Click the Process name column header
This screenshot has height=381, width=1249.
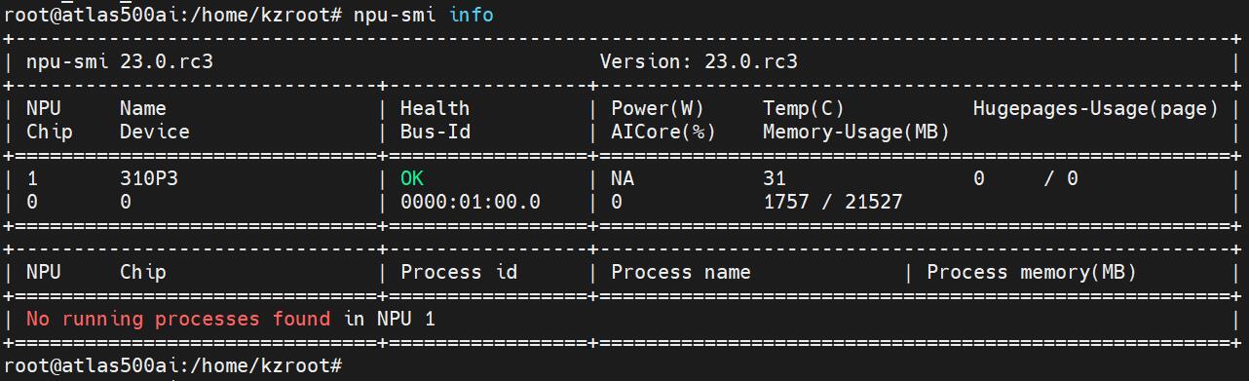[x=681, y=272]
